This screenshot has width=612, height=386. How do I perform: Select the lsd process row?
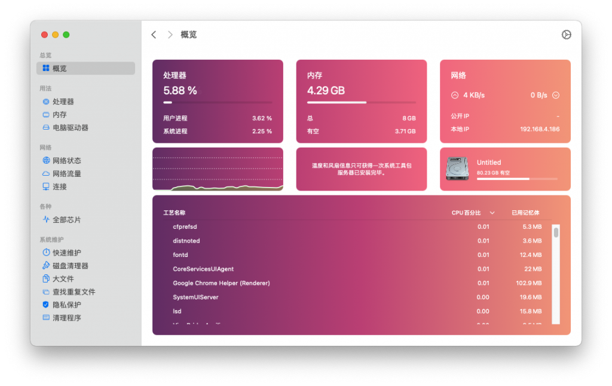tap(357, 311)
